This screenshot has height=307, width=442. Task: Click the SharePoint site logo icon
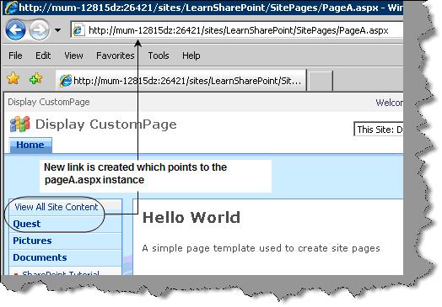click(19, 124)
